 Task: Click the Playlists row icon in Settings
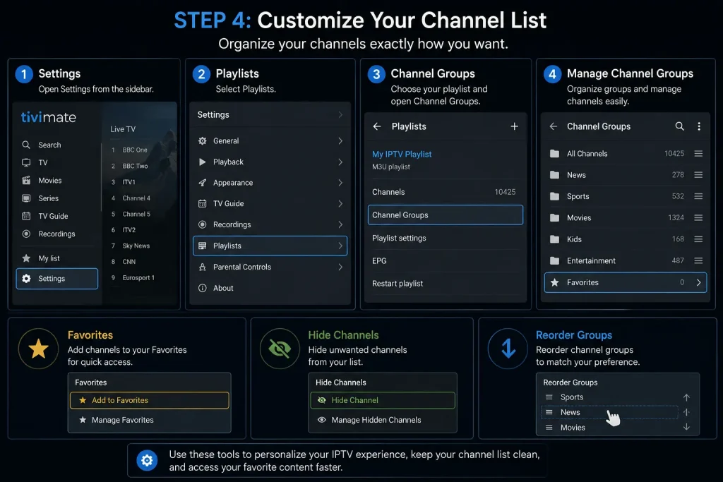coord(202,246)
